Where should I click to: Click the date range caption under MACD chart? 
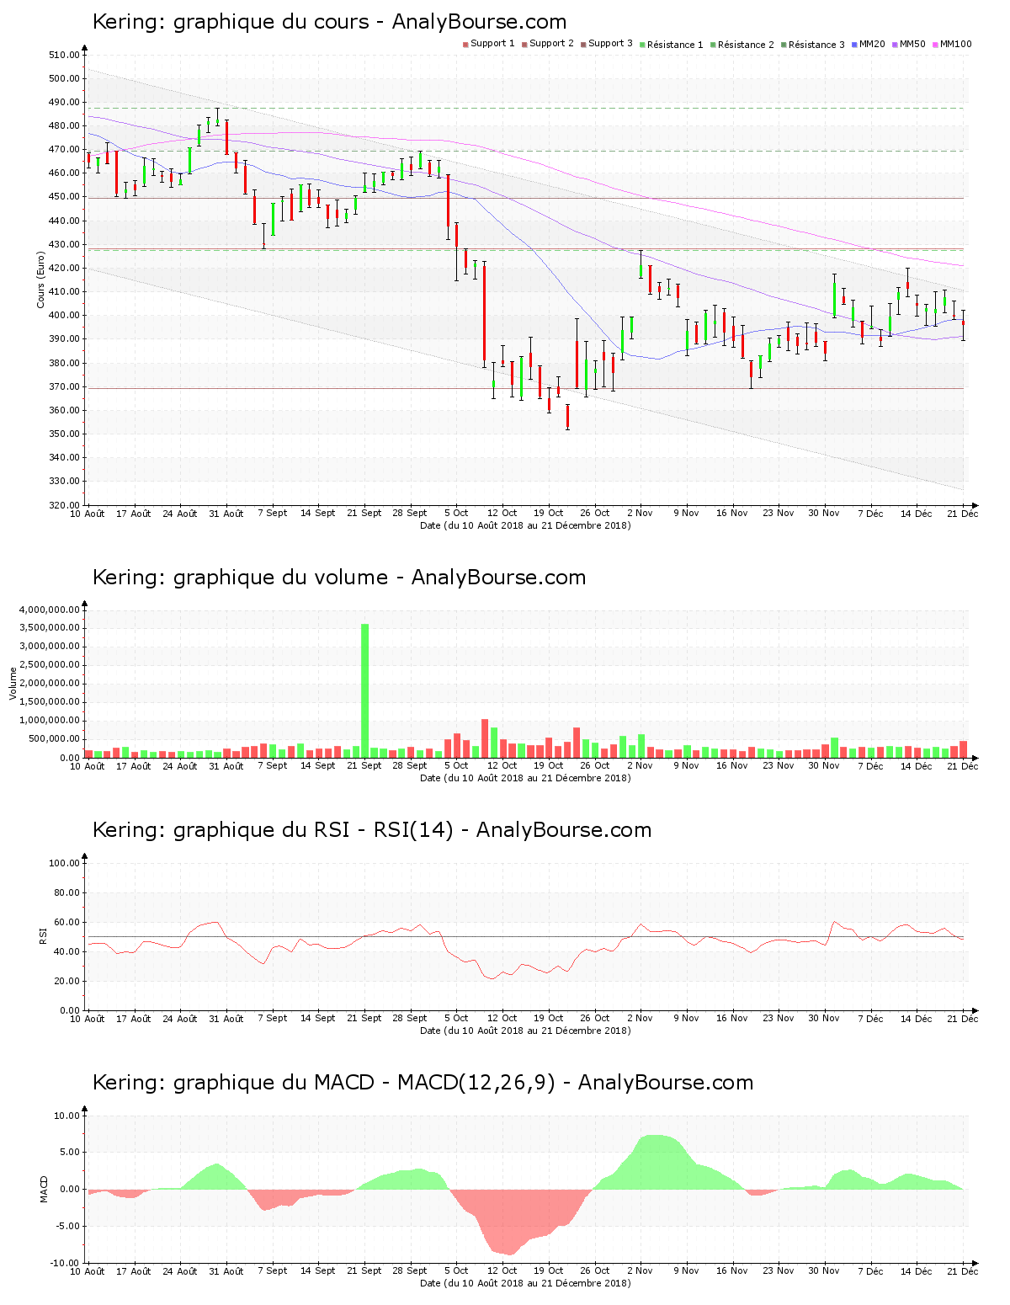pos(525,1283)
